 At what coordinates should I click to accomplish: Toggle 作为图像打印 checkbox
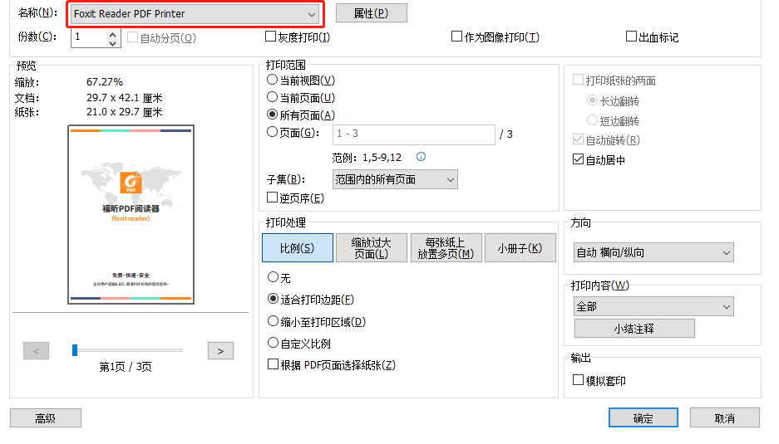pyautogui.click(x=456, y=37)
